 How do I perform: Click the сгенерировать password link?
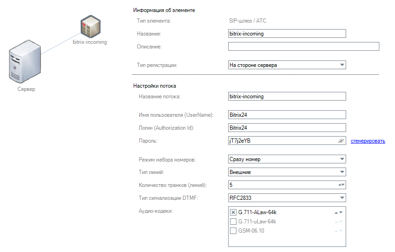(x=368, y=141)
